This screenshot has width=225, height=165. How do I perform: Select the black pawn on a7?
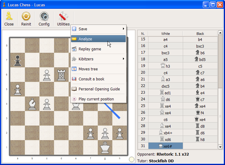click(x=18, y=61)
